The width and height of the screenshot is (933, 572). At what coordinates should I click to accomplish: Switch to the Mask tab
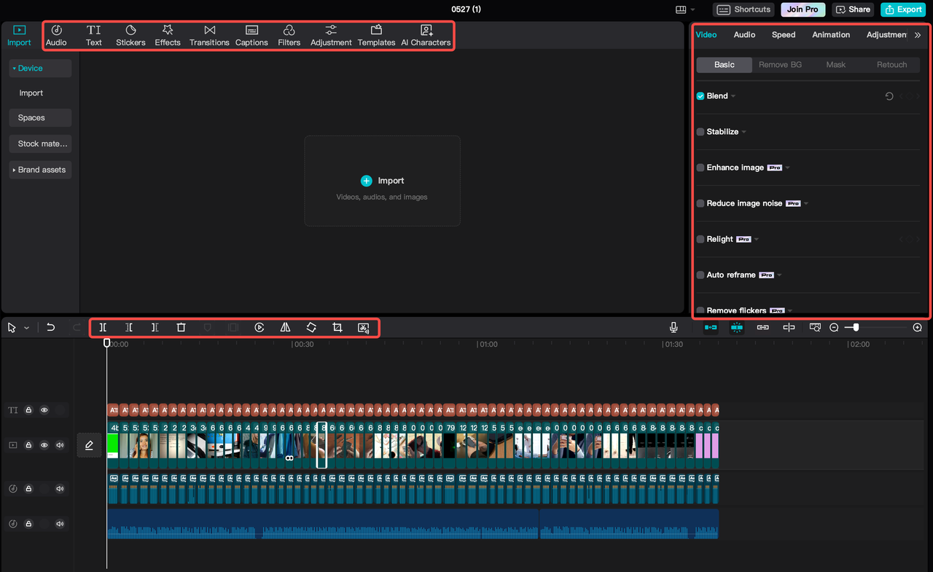[x=835, y=64]
